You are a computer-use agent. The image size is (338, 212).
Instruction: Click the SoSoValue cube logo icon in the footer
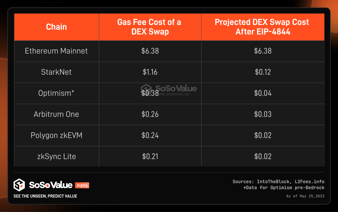pyautogui.click(x=19, y=185)
